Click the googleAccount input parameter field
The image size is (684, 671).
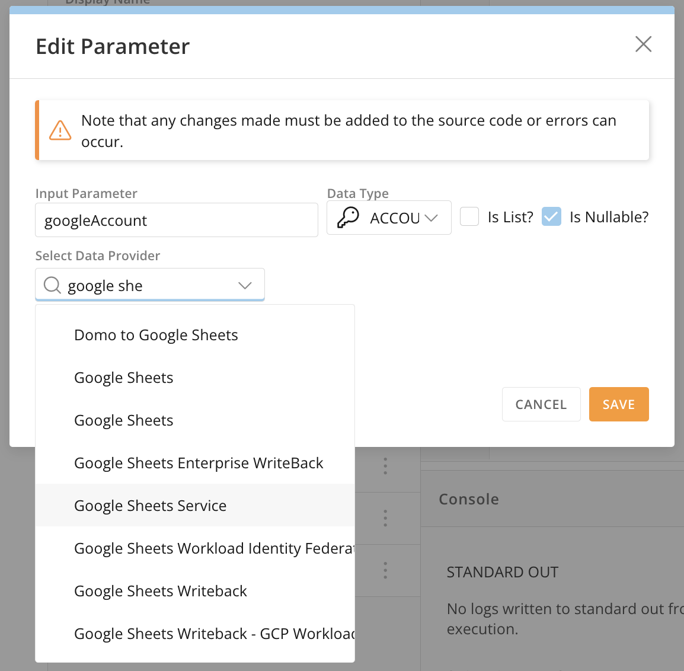tap(176, 221)
